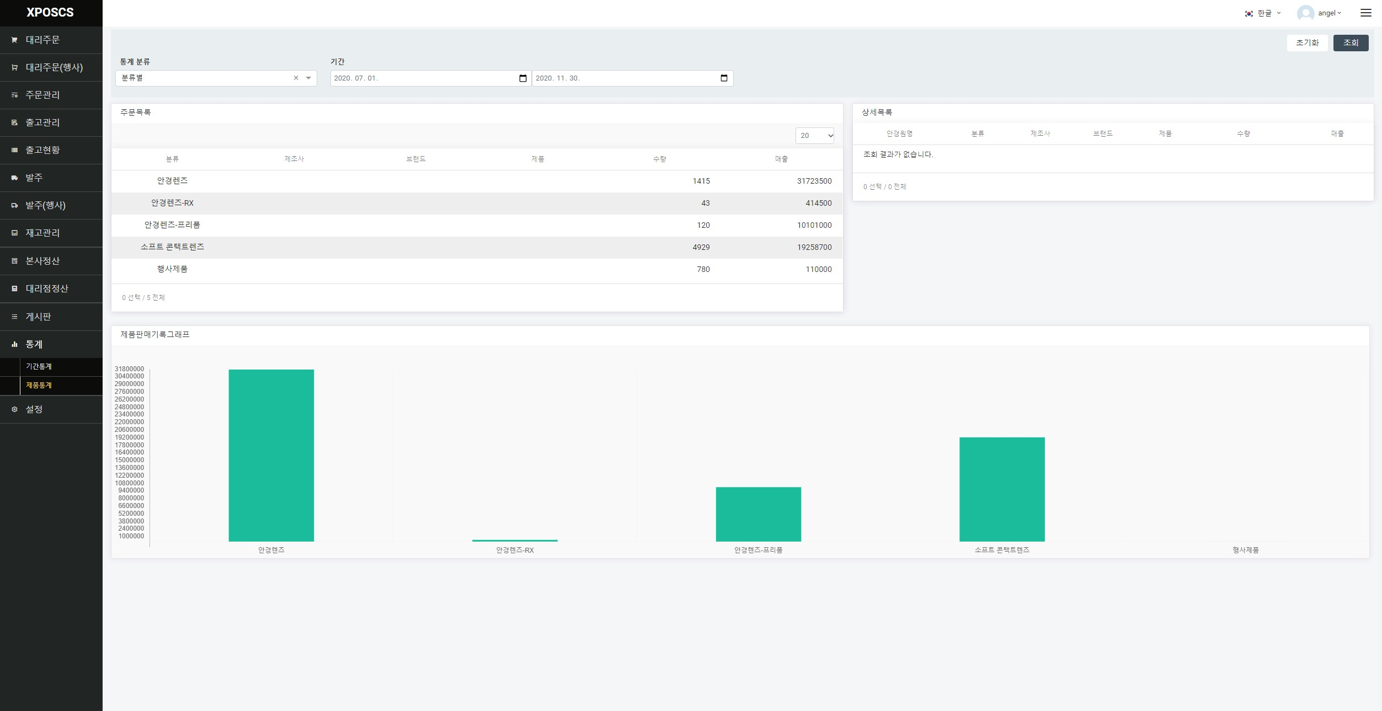Expand the 통계 분류 dropdown arrow
Screen dimensions: 1382x711
tap(308, 78)
